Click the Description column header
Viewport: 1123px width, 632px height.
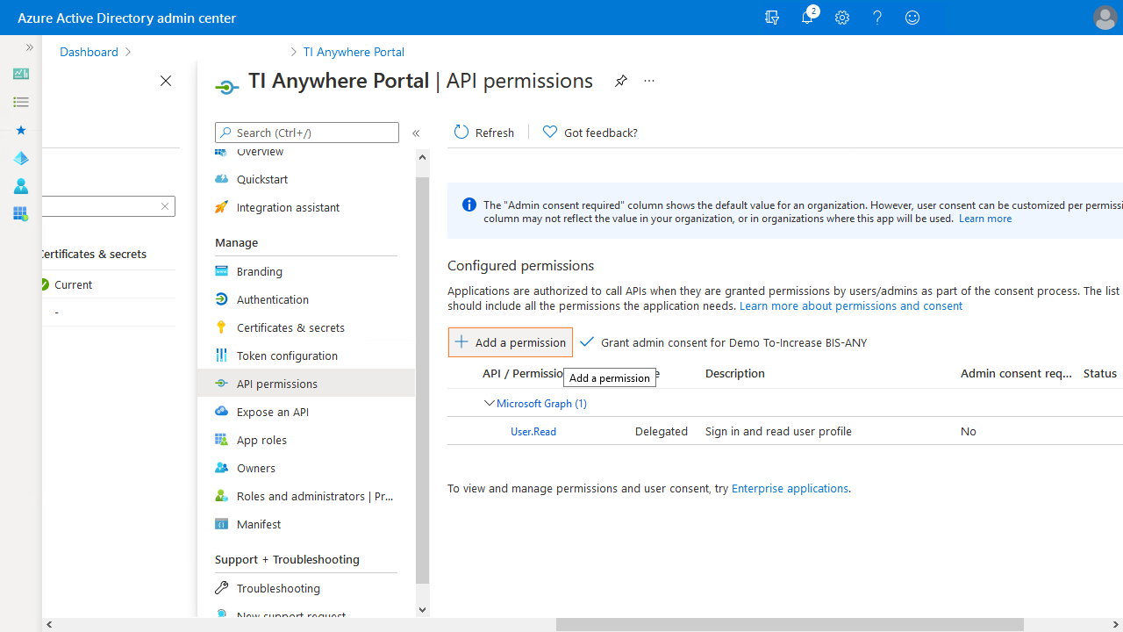(x=735, y=373)
